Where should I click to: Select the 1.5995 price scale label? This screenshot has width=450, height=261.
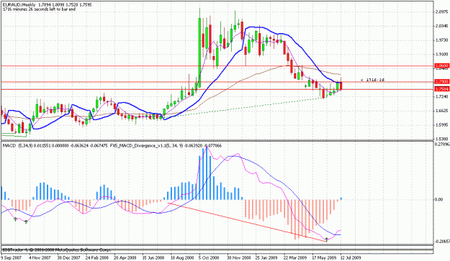(441, 125)
